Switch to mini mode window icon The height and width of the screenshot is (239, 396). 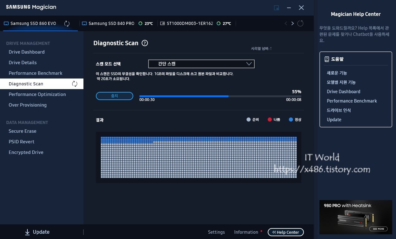tap(276, 8)
